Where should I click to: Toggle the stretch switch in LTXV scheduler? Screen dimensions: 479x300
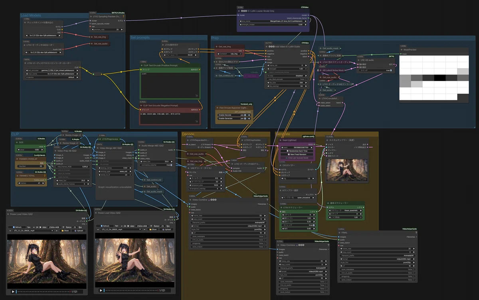pos(298,225)
